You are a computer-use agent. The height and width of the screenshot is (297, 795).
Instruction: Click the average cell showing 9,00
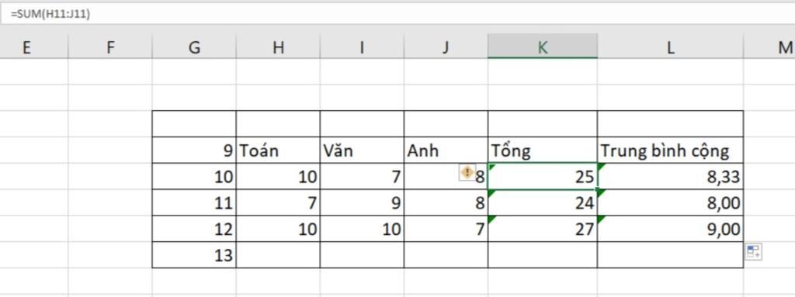[670, 229]
